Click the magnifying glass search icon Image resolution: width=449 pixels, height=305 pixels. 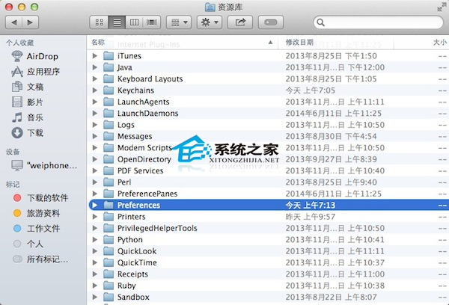pos(321,22)
